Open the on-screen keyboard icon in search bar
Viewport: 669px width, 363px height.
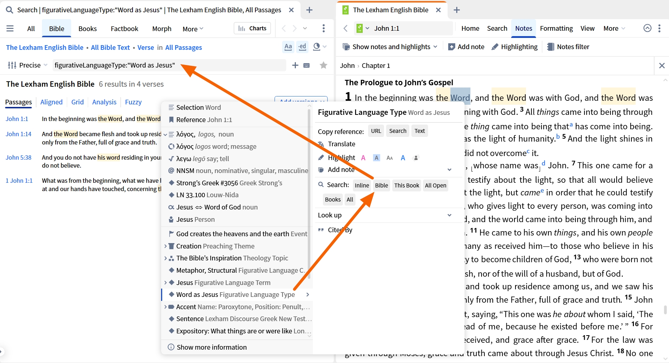click(307, 65)
